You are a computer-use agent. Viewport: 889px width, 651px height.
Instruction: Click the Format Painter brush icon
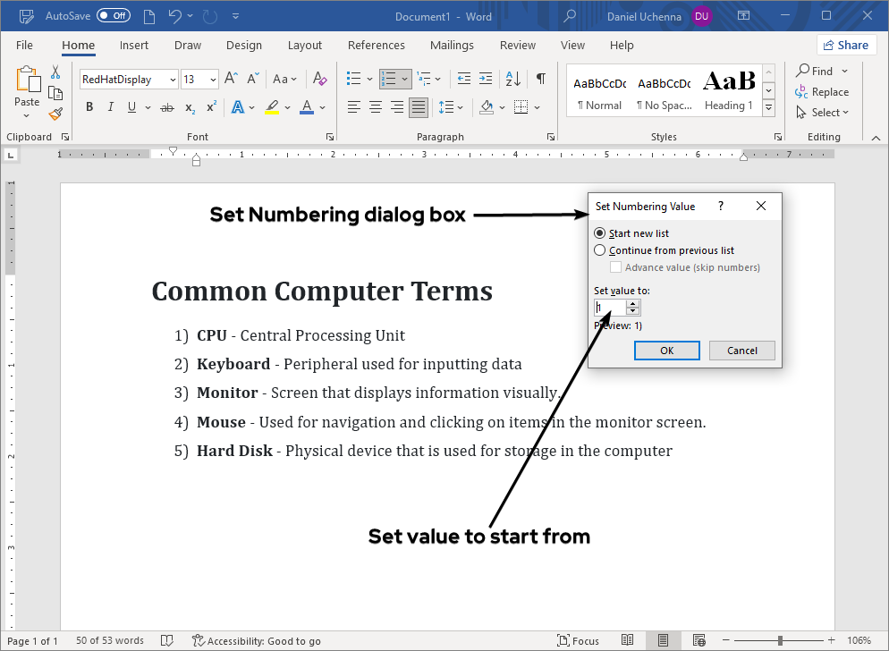coord(55,114)
